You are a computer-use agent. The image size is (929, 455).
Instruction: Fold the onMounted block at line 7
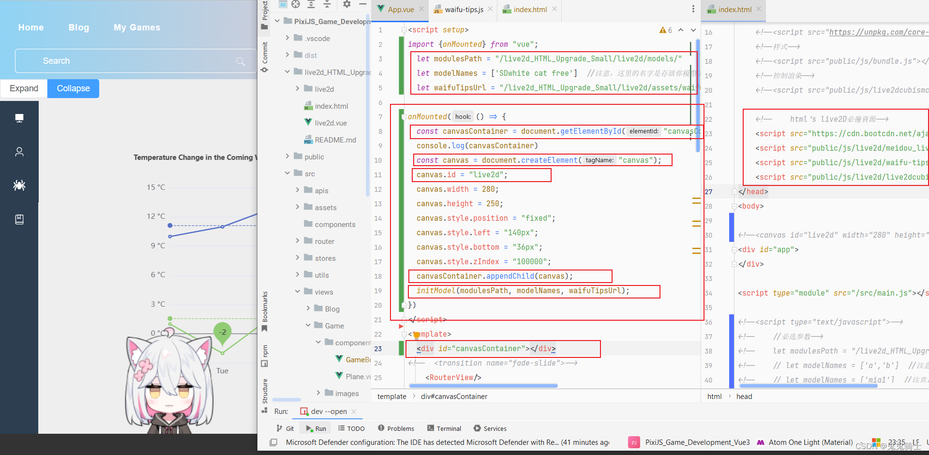click(x=404, y=117)
